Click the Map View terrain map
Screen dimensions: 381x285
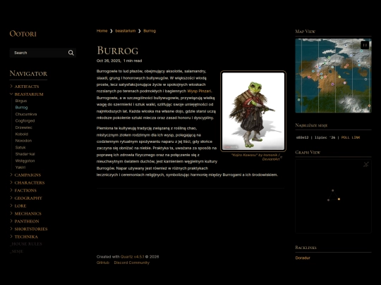click(333, 75)
